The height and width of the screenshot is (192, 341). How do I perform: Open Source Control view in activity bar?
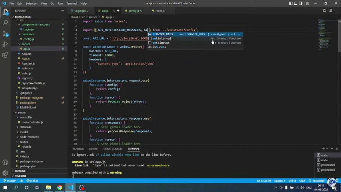point(5,34)
